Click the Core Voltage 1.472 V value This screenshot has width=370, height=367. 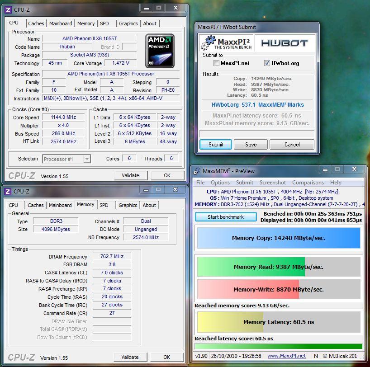tap(121, 63)
